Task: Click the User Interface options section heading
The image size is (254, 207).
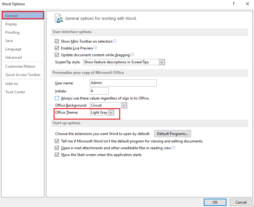Action: click(x=72, y=32)
